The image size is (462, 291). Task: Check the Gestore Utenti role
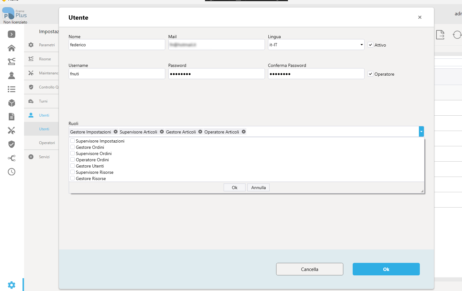pyautogui.click(x=72, y=166)
